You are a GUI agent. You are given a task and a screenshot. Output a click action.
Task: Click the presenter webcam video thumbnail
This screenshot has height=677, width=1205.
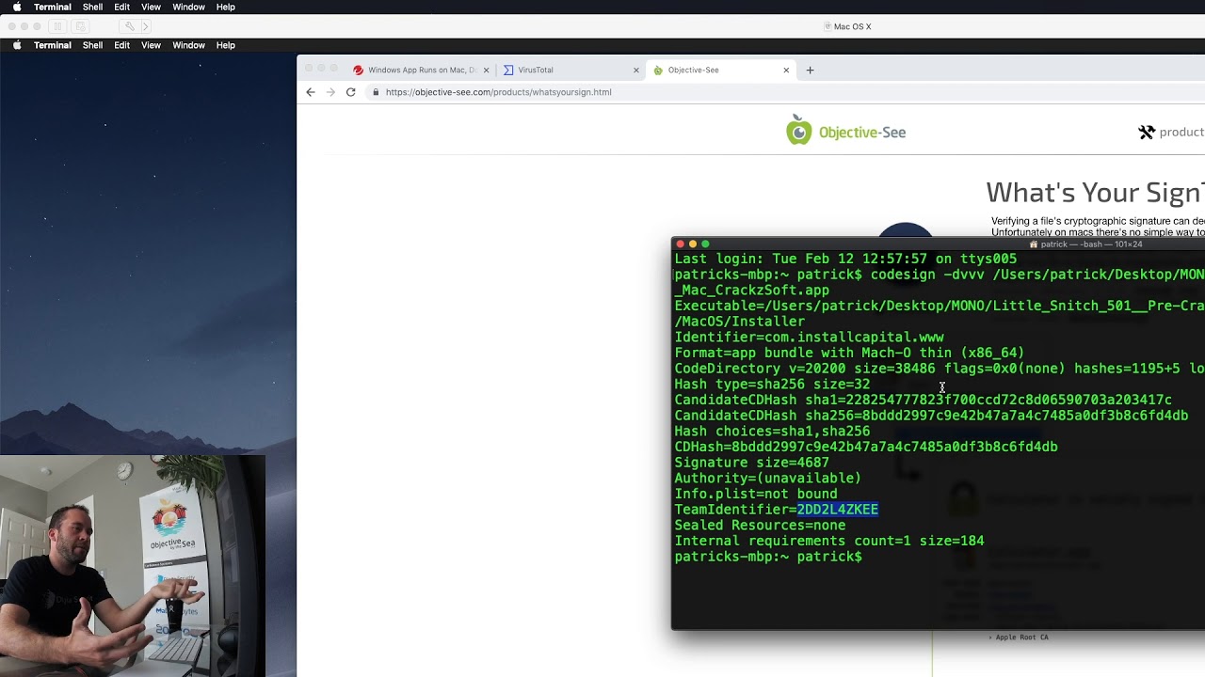click(x=133, y=566)
